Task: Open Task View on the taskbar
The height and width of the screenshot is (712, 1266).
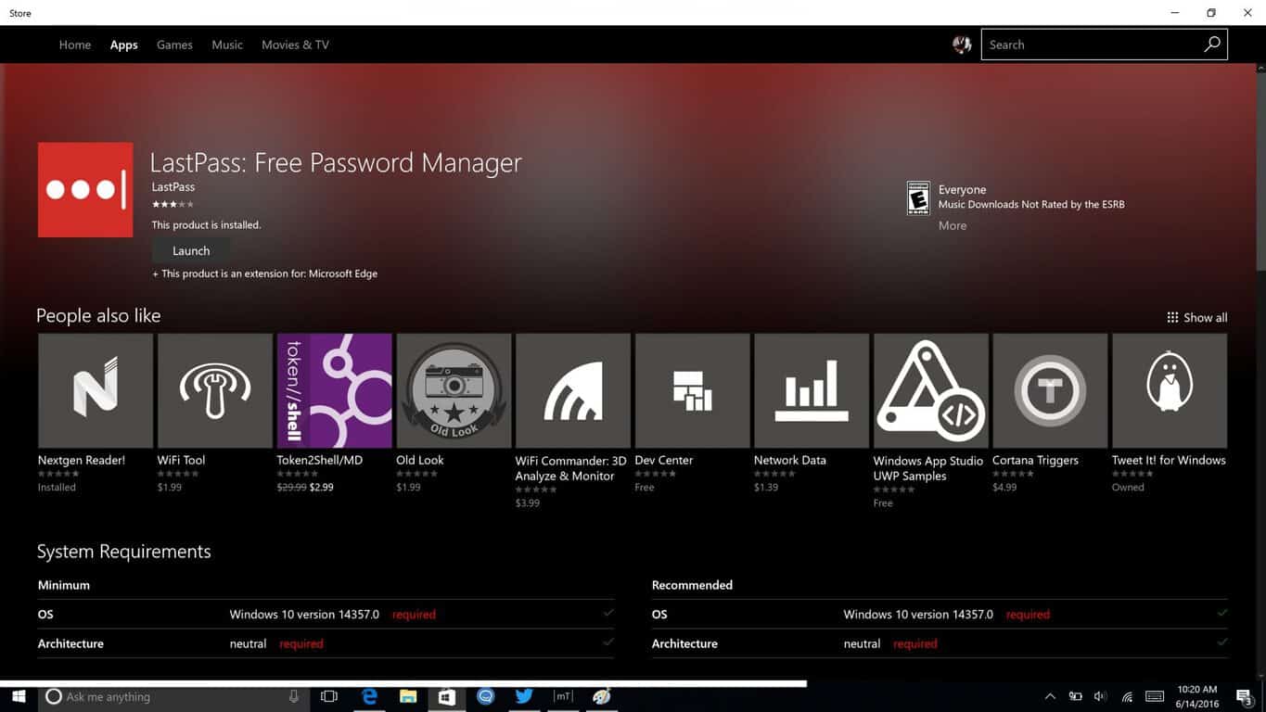Action: (x=329, y=696)
